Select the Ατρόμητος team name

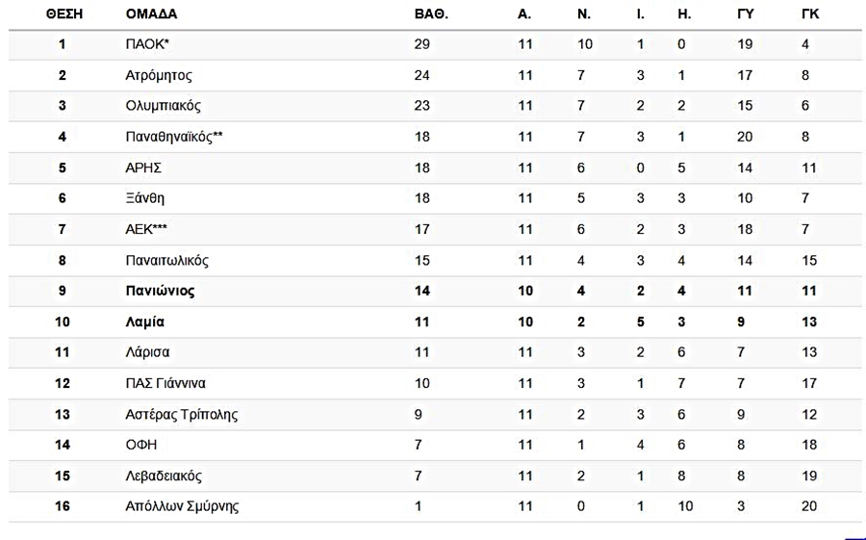coord(159,75)
